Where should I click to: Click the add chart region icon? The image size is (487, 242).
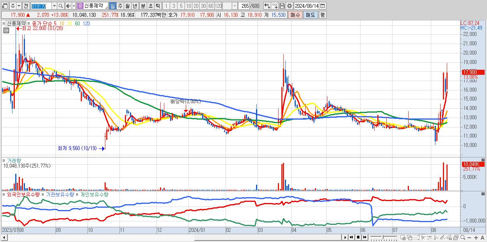coord(403,237)
